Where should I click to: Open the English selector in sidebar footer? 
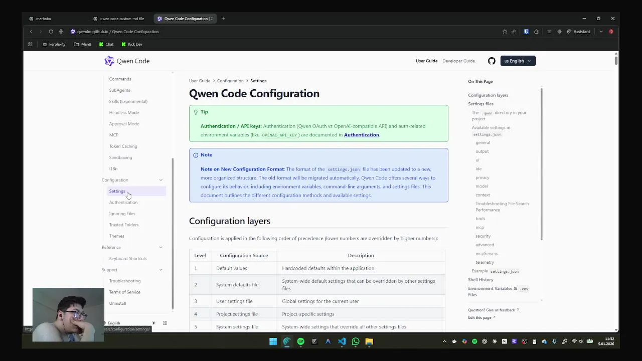point(114,323)
